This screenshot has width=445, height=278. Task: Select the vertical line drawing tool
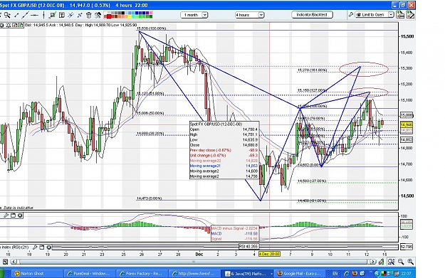pos(43,15)
